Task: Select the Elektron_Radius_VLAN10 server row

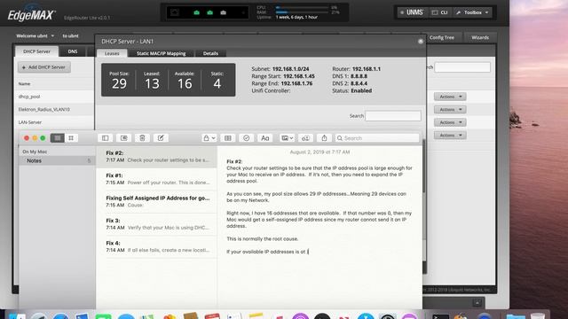Action: pyautogui.click(x=54, y=109)
